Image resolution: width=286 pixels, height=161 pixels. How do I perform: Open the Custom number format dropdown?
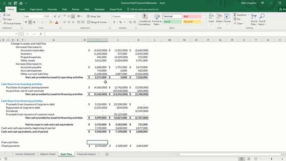(x=135, y=17)
